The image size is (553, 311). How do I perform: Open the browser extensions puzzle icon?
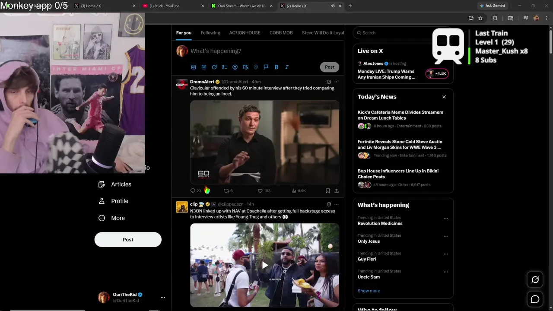click(495, 18)
